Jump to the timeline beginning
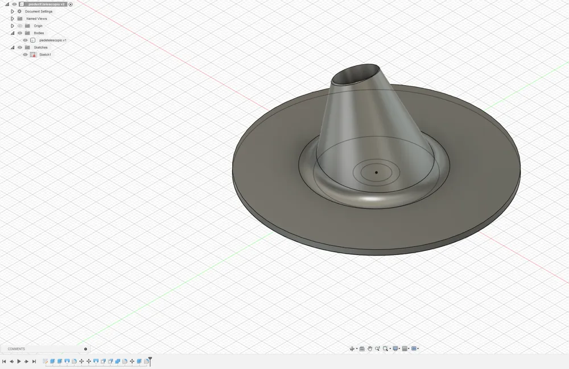This screenshot has width=569, height=369. (x=4, y=362)
